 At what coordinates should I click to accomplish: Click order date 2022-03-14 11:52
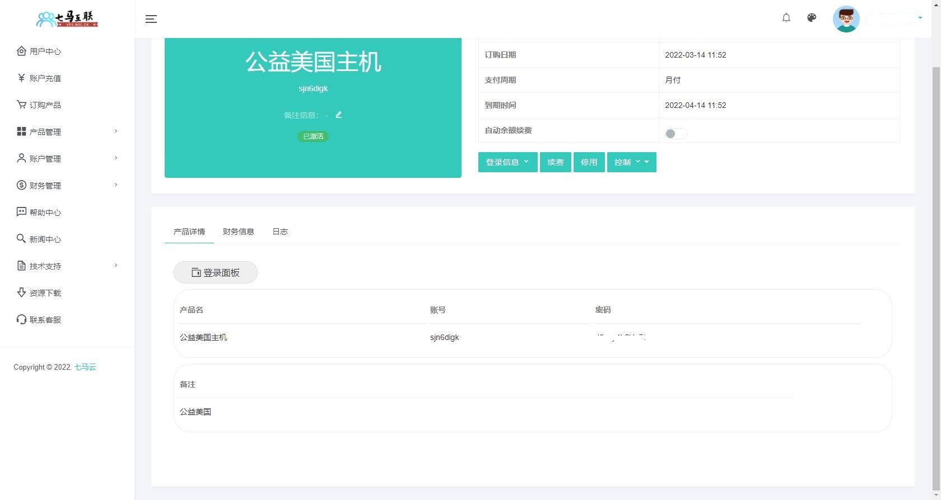(x=696, y=55)
